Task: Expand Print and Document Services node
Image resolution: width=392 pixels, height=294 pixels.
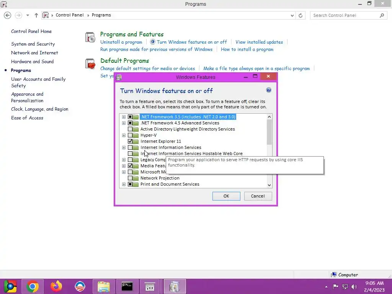Action: pos(124,184)
